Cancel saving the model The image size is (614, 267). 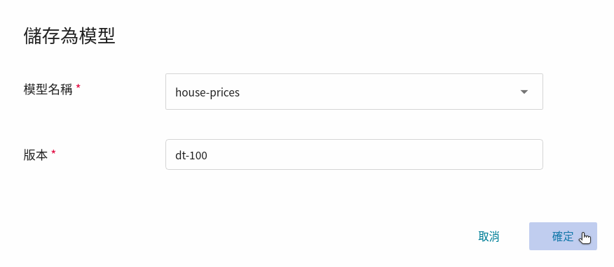489,236
